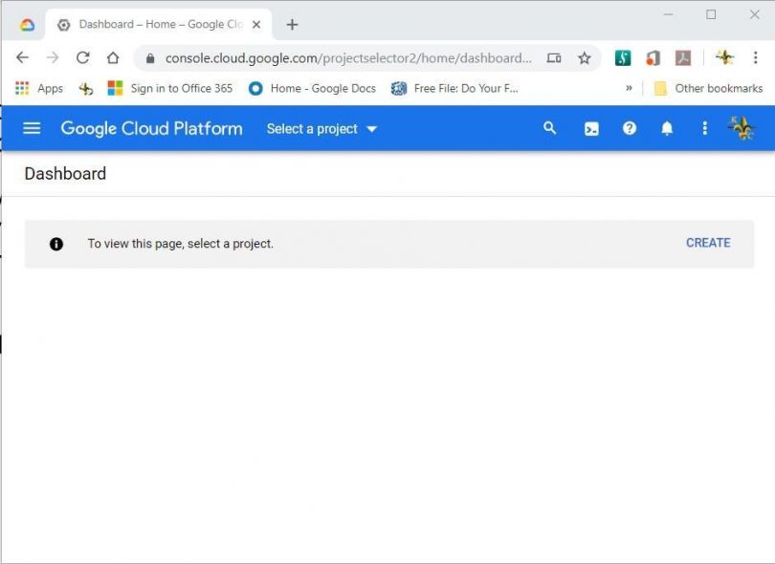
Task: Show notifications bell
Action: (x=667, y=128)
